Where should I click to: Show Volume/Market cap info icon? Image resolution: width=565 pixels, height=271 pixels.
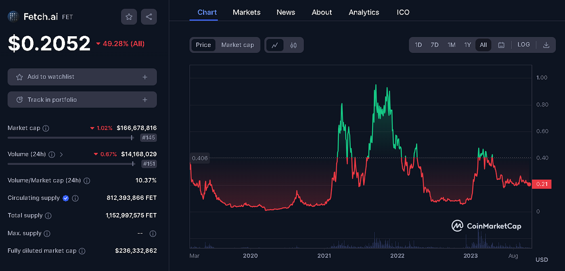(87, 180)
